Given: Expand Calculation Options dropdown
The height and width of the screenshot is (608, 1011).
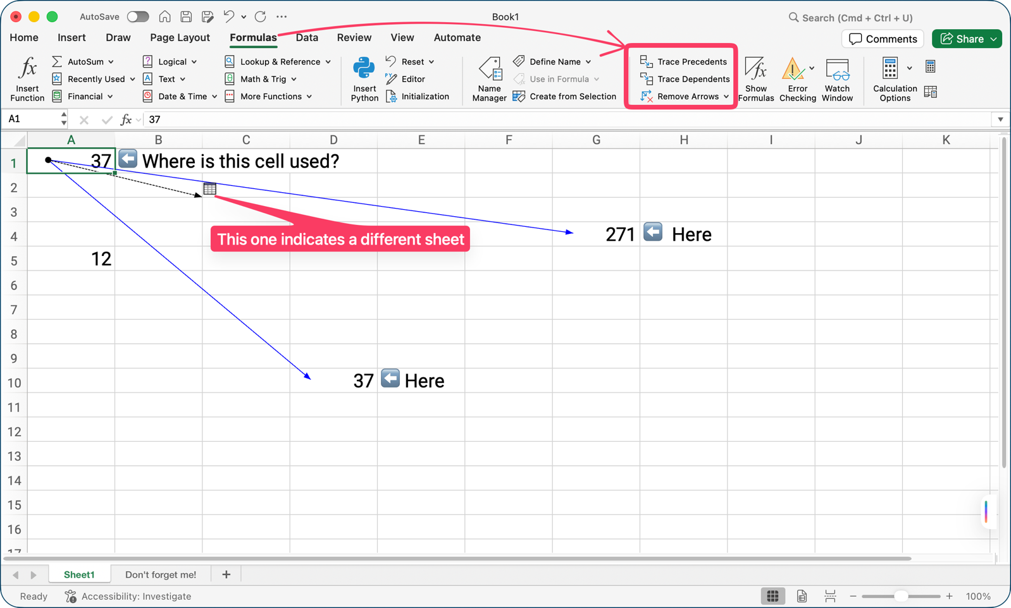Looking at the screenshot, I should pos(909,68).
